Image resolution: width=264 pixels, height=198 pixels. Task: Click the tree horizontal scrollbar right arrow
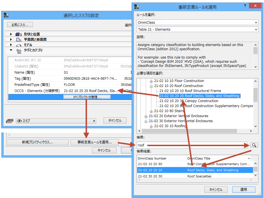tap(251, 131)
